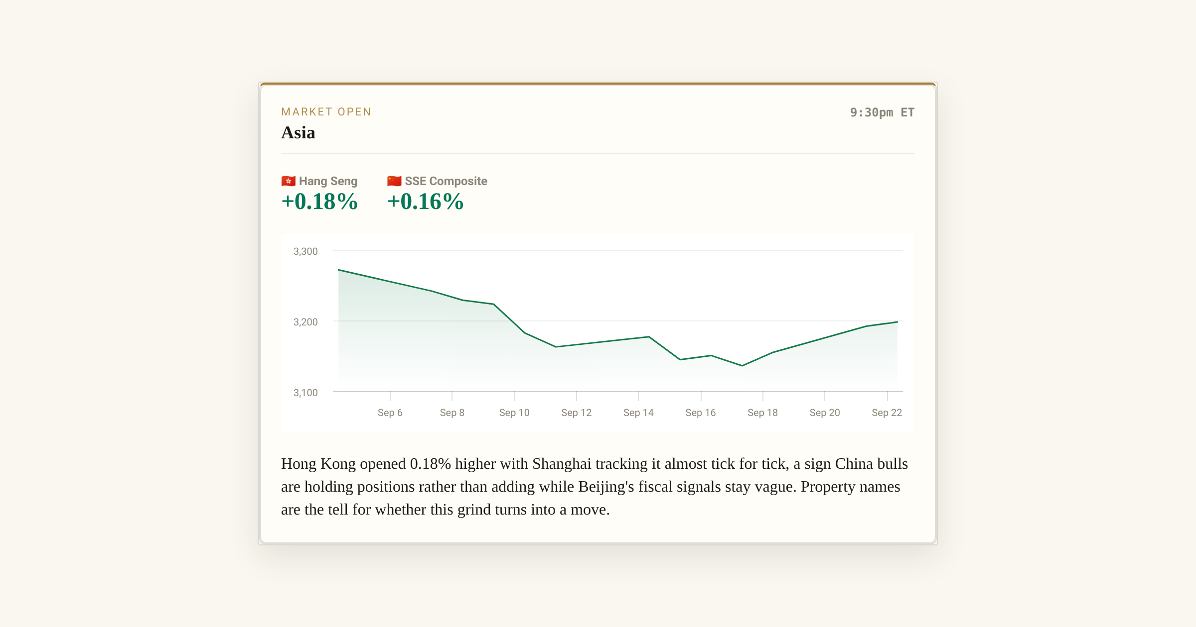1196x627 pixels.
Task: Click the +0.16% SSE Composite change value
Action: point(426,202)
